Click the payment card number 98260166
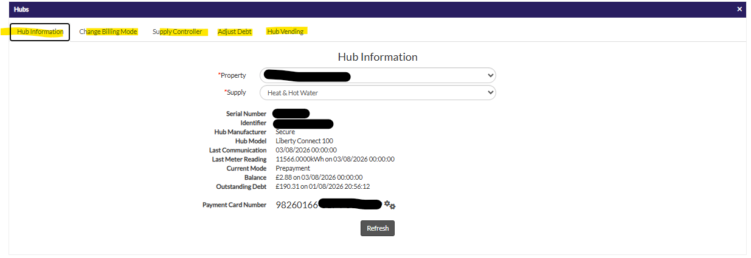Viewport: 751px width, 258px height. coord(297,205)
